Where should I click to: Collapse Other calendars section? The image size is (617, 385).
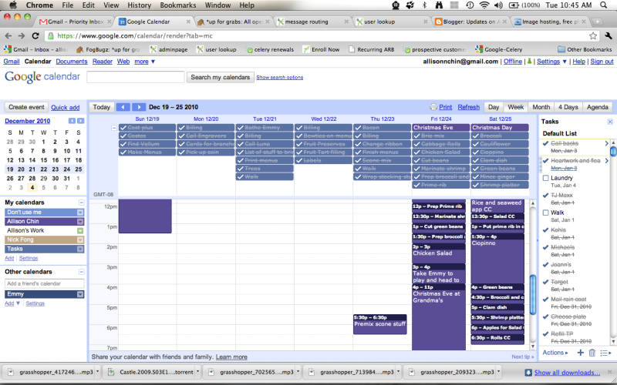pyautogui.click(x=81, y=272)
